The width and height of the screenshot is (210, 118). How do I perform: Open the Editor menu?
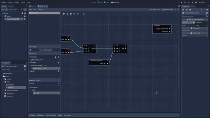click(x=23, y=2)
